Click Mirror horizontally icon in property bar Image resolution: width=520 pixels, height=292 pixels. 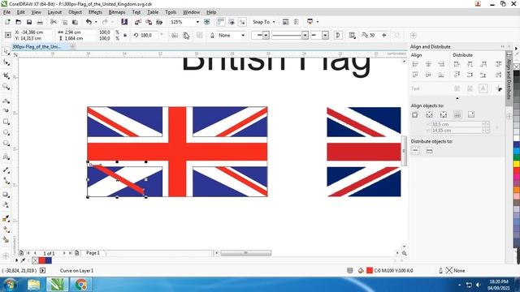click(x=175, y=35)
